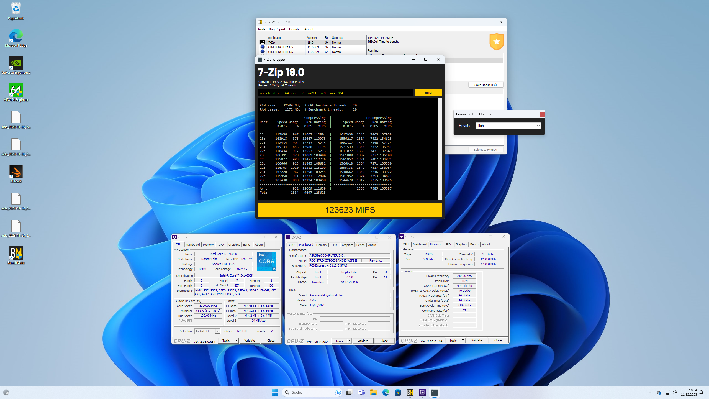Switch to the Bench tab in CPU-Z
The width and height of the screenshot is (709, 399).
247,244
